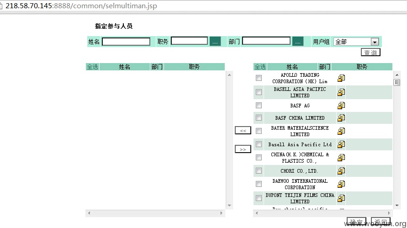This screenshot has width=407, height=228.
Task: Check the CHORI CO.,LTD. checkbox
Action: (259, 170)
